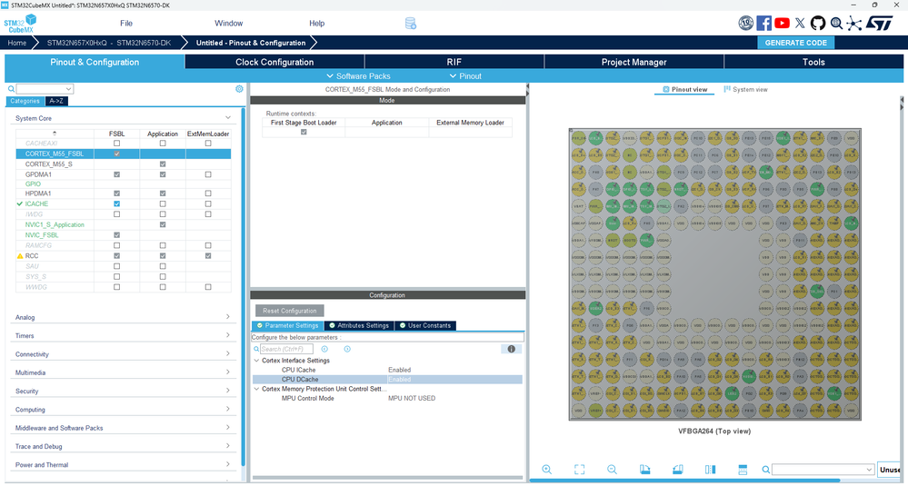The height and width of the screenshot is (486, 908).
Task: Click the ST logo icon
Action: coord(879,23)
